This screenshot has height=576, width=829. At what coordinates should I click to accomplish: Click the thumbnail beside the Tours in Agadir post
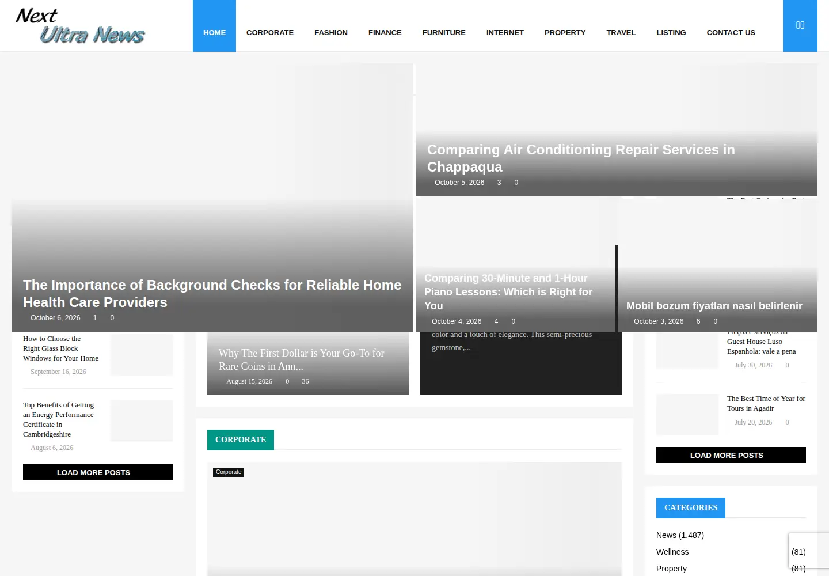click(x=687, y=415)
